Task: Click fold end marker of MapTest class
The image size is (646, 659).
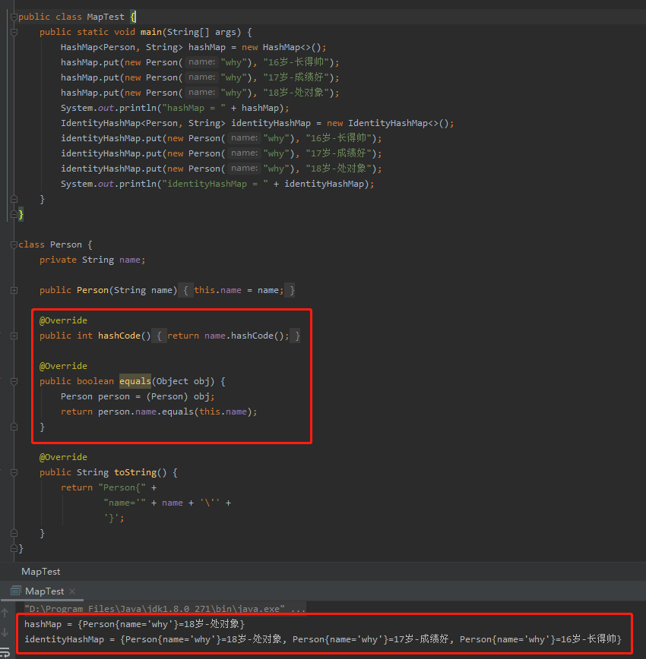Action: pos(14,214)
